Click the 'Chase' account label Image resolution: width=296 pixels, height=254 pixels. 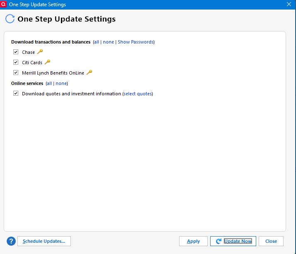tap(28, 52)
